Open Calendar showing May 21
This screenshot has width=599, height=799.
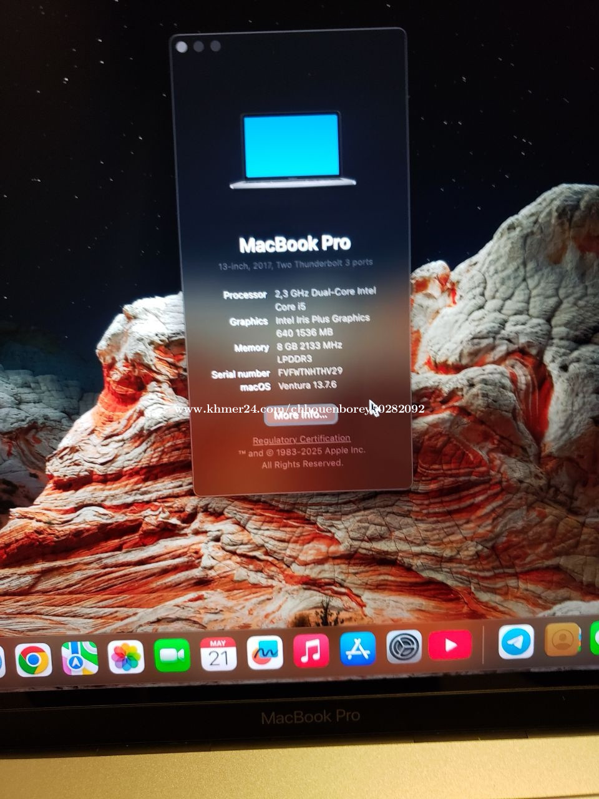coord(218,654)
